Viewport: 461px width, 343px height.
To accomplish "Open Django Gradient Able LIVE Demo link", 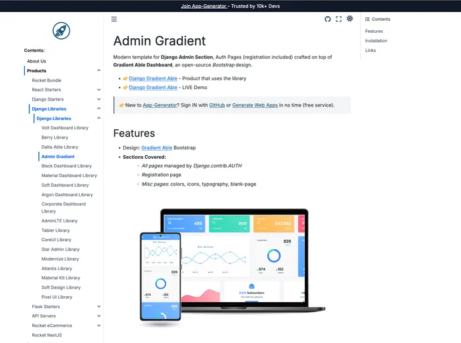I will tap(153, 87).
